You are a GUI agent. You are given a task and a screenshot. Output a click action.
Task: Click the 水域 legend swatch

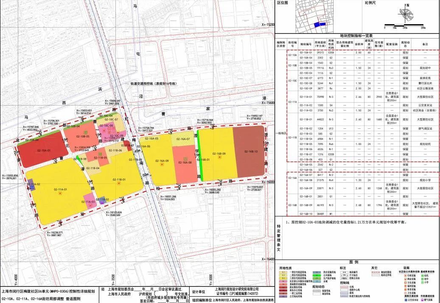[x=317, y=281]
